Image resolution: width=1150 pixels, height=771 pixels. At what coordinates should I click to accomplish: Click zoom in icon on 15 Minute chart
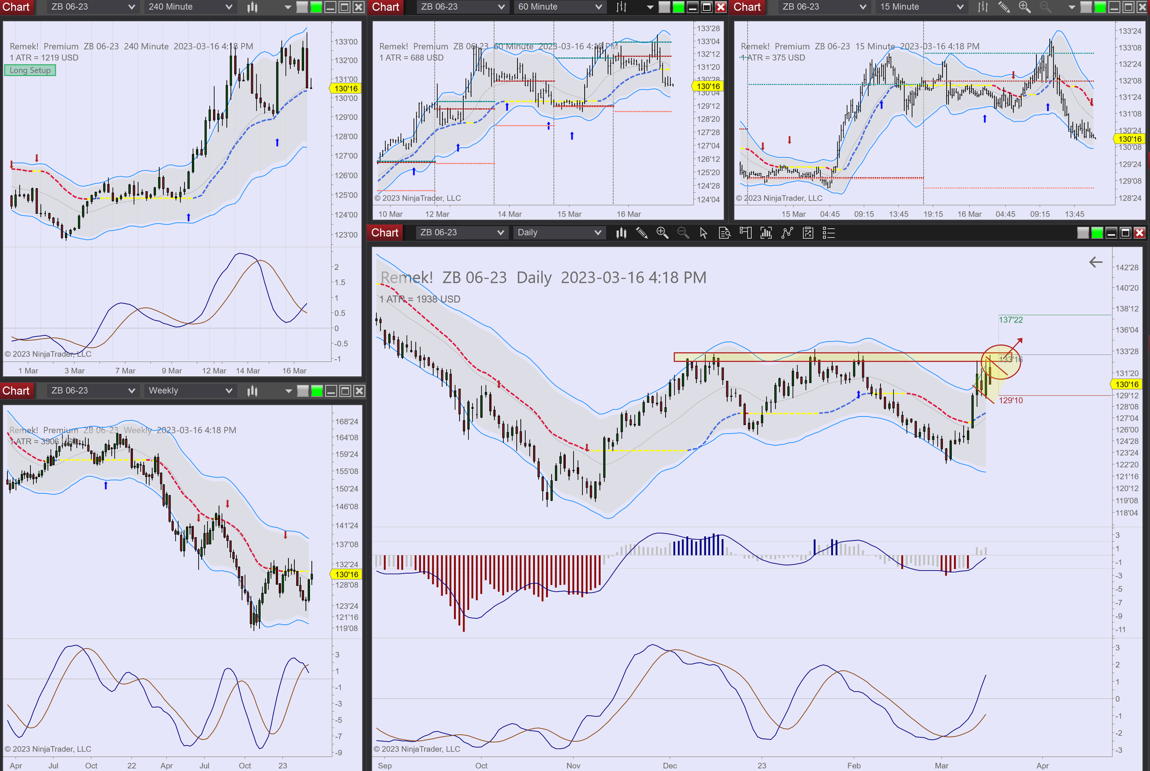tap(1024, 7)
